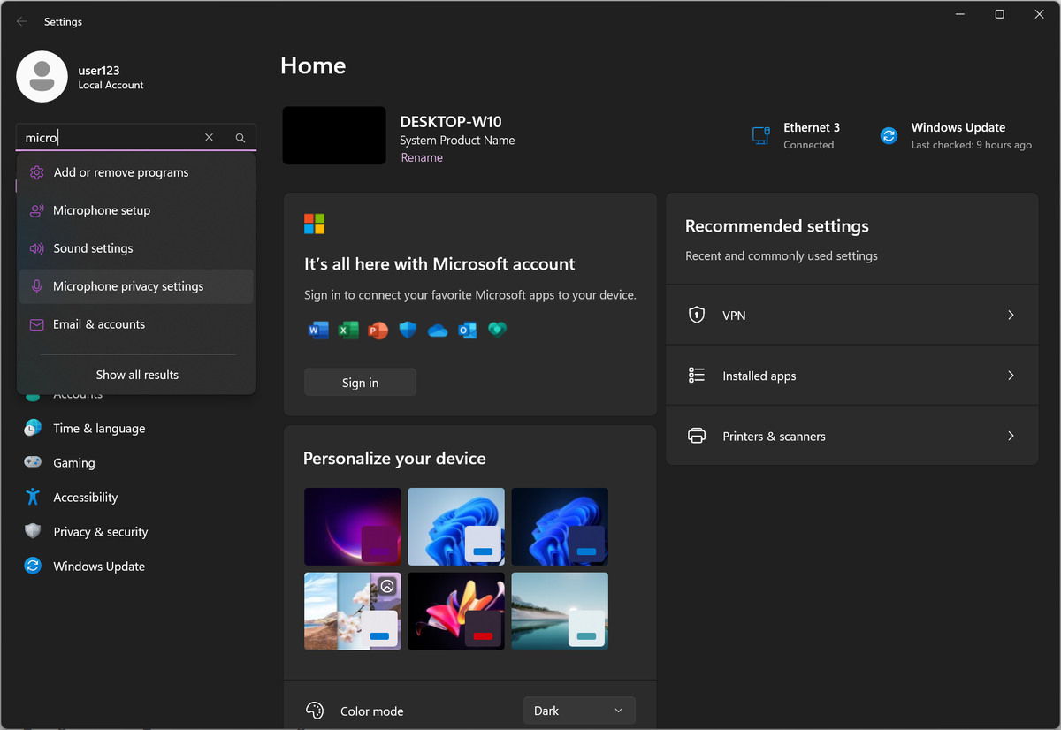Select the Microphone setup search result
This screenshot has height=730, width=1061.
[136, 210]
